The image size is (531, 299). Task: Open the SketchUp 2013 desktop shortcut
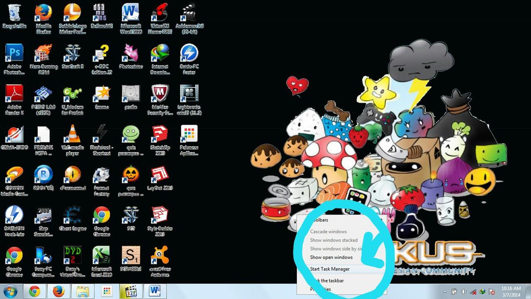160,140
